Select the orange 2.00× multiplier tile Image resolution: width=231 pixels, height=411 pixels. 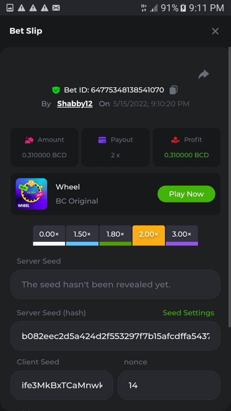coord(149,235)
